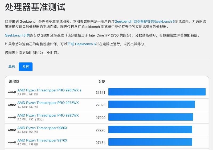The width and height of the screenshot is (213, 150).
Task: Click the AMD logo beside Threadripper 9970X
Action: click(12, 143)
